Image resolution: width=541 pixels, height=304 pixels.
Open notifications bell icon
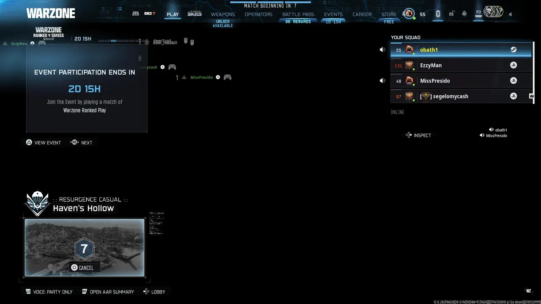pyautogui.click(x=464, y=14)
